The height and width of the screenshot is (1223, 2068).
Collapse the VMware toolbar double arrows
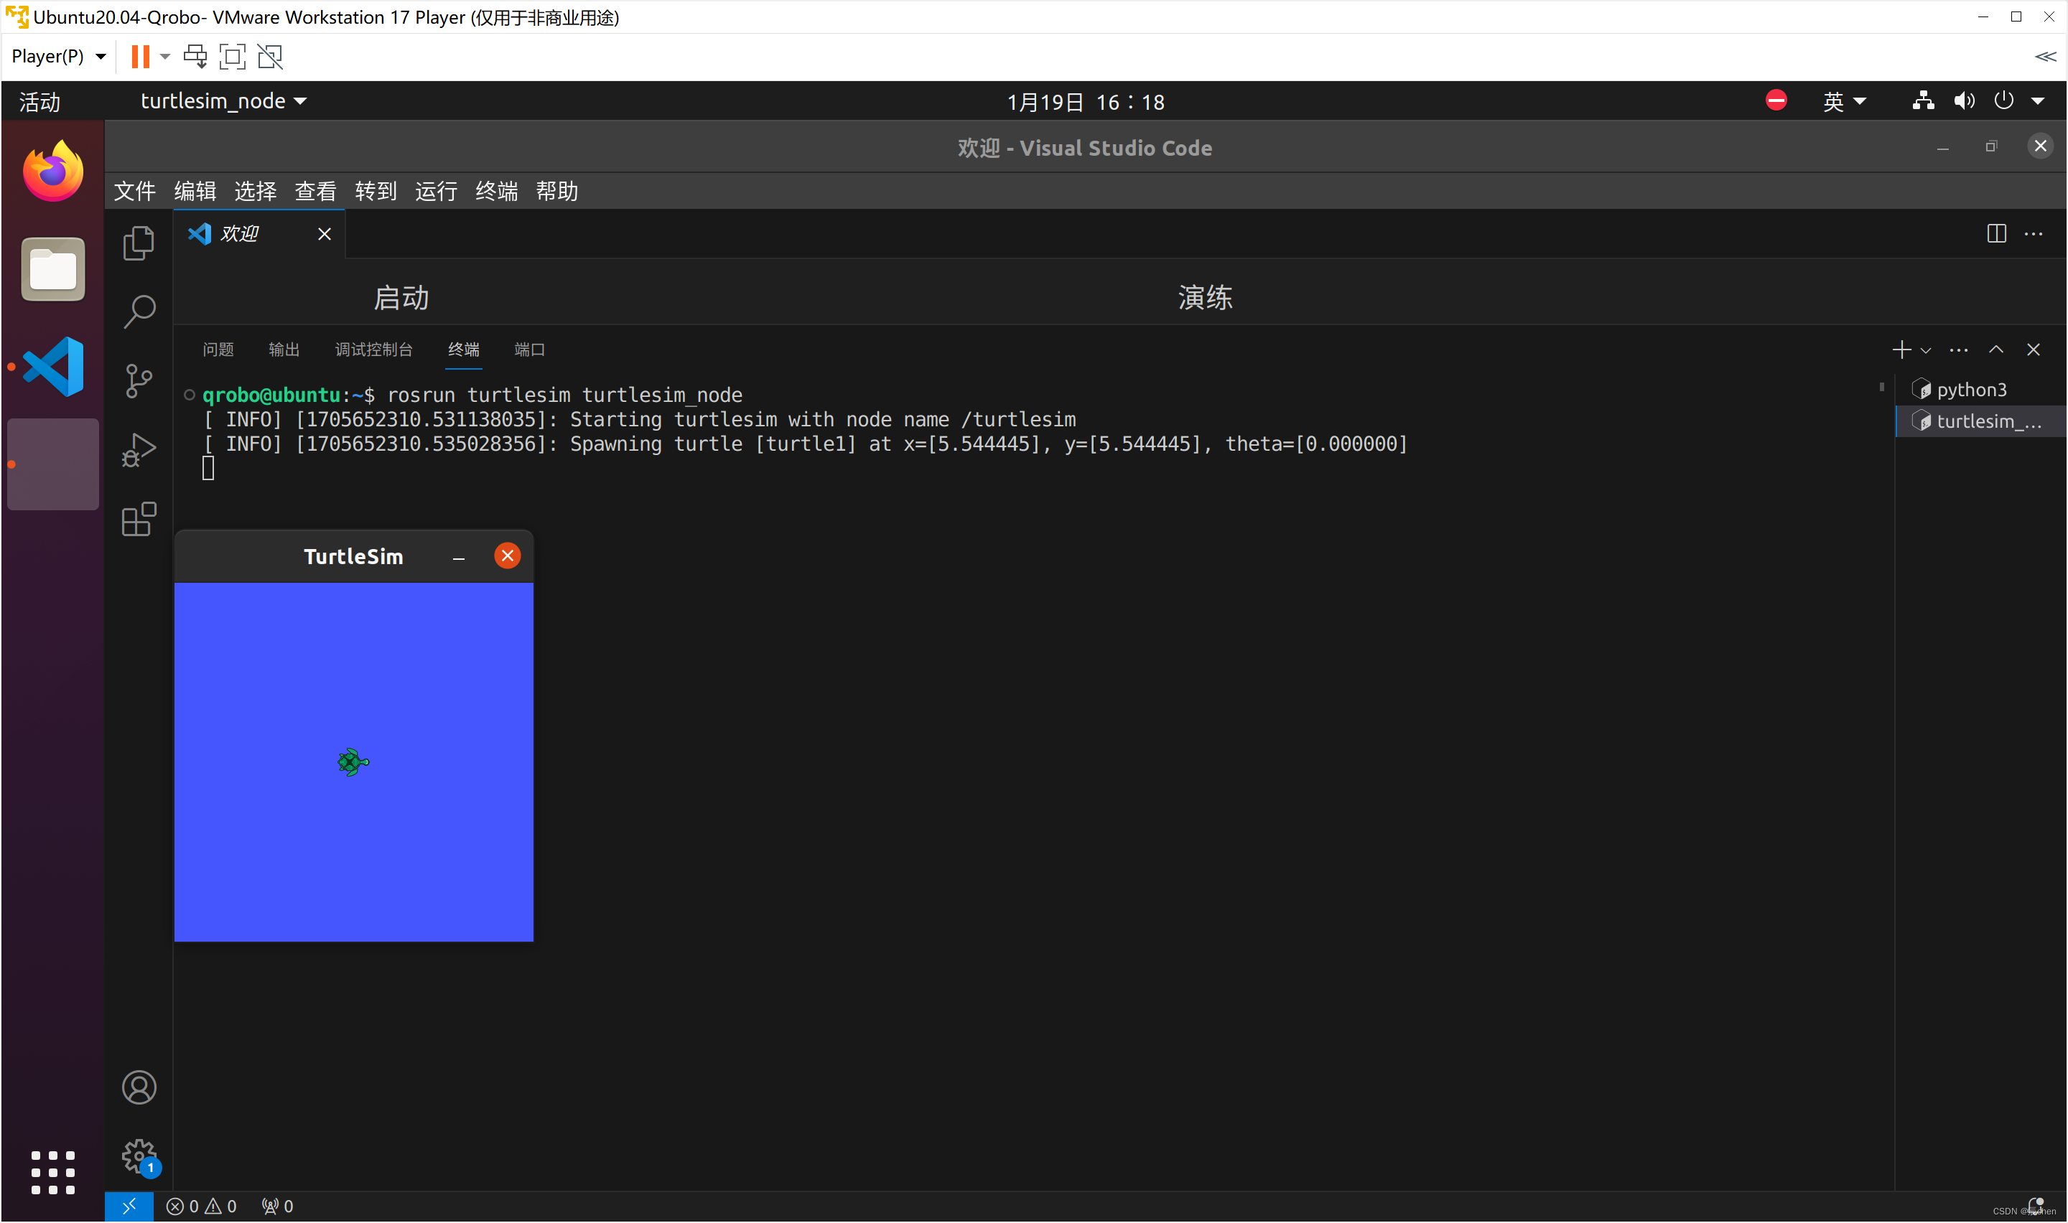tap(2046, 56)
